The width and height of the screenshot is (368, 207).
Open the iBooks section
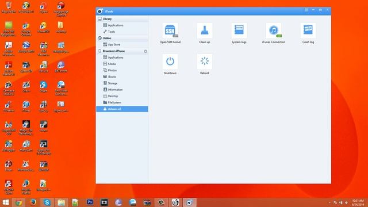pyautogui.click(x=122, y=76)
